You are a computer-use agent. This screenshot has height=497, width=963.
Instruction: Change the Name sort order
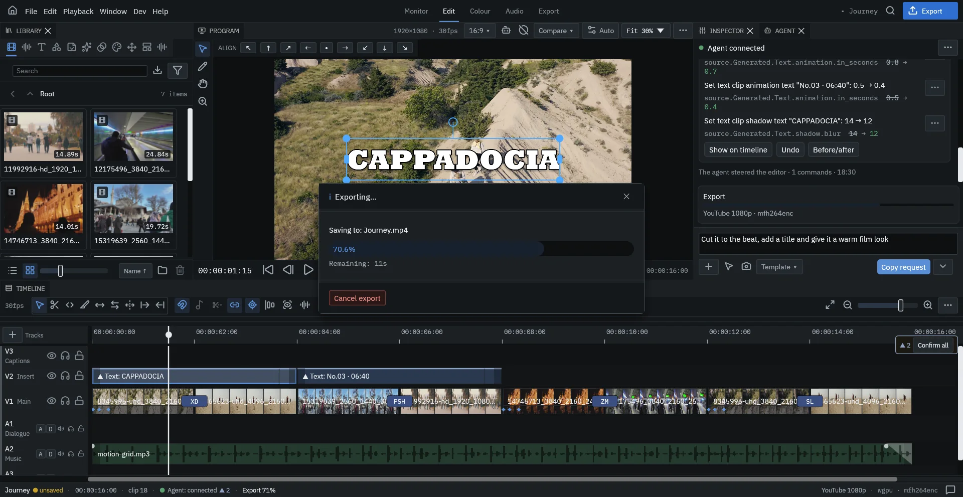tap(135, 271)
